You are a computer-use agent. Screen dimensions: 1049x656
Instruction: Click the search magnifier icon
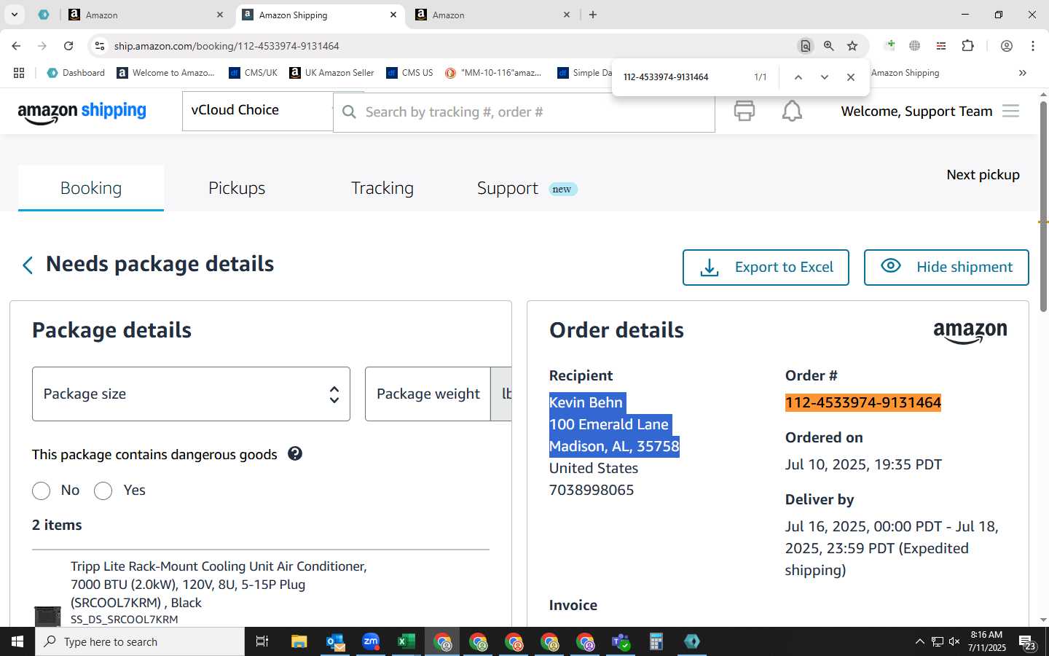point(349,112)
